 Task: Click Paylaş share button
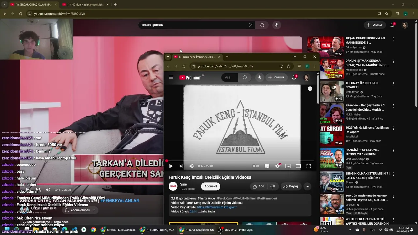(291, 186)
